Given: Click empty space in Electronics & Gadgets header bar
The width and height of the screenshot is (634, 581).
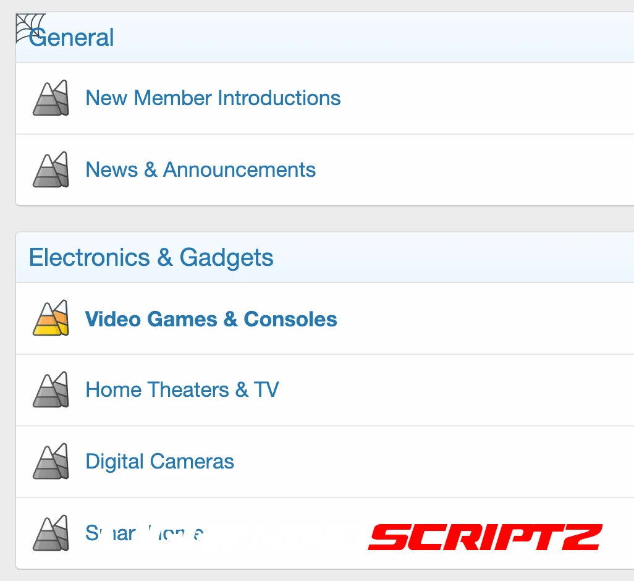Looking at the screenshot, I should [451, 257].
